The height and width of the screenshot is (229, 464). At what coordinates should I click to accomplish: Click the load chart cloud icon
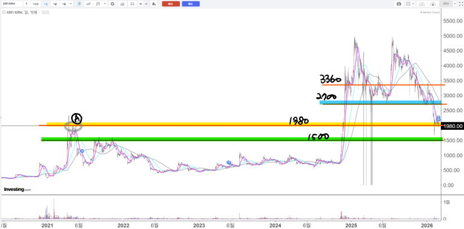(x=422, y=4)
